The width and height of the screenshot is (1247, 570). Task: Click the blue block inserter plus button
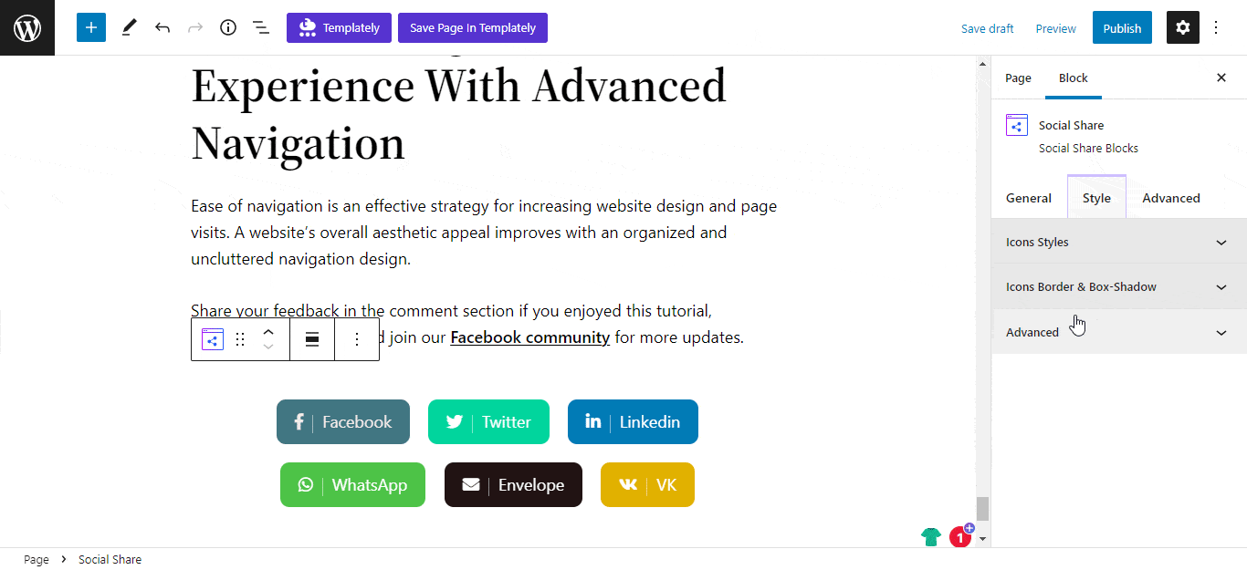91,27
